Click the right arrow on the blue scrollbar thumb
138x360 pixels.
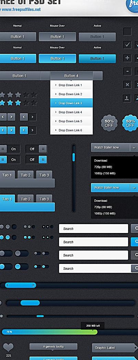[33, 285]
